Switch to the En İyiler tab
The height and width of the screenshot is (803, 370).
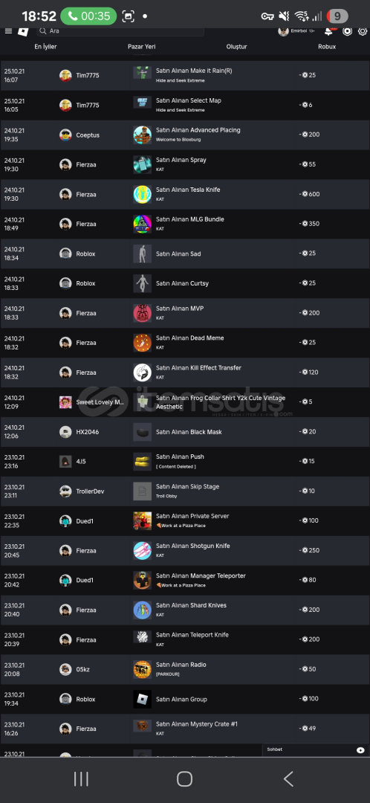tap(45, 47)
